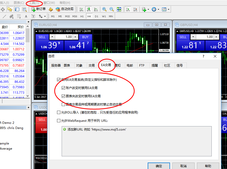Image resolution: width=227 pixels, height=169 pixels.
Task: Click the 确定 button to confirm settings
Action: click(159, 166)
